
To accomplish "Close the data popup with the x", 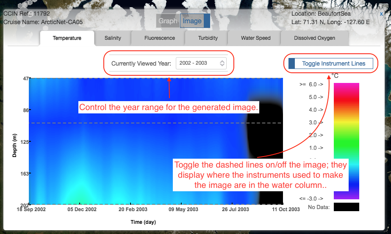I will [381, 14].
